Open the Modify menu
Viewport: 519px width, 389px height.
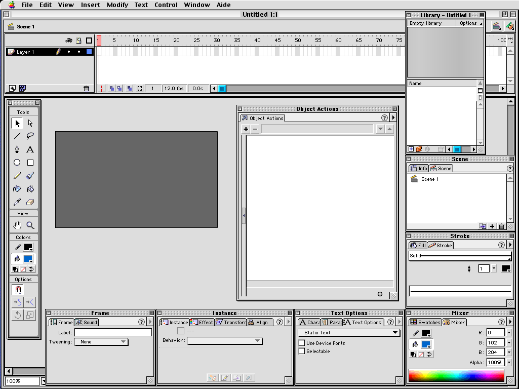(117, 5)
